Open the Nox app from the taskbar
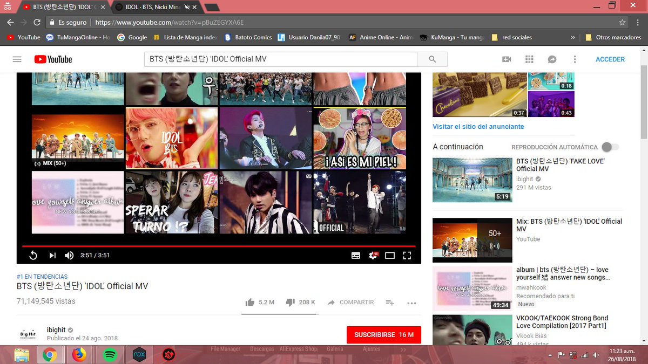This screenshot has height=364, width=648. tap(139, 355)
